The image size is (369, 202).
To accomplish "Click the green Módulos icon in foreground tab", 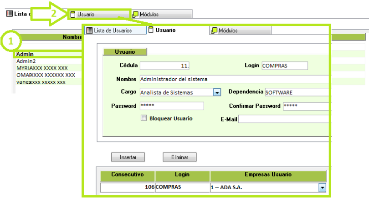I will coord(214,30).
